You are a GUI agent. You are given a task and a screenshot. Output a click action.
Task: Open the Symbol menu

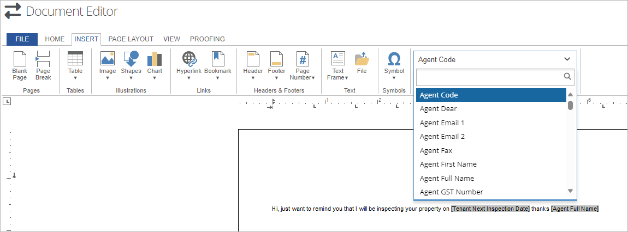pos(394,66)
